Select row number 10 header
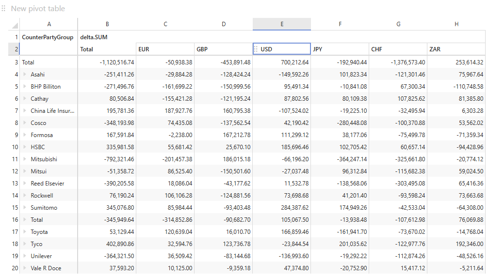The height and width of the screenshot is (277, 489). [14, 147]
